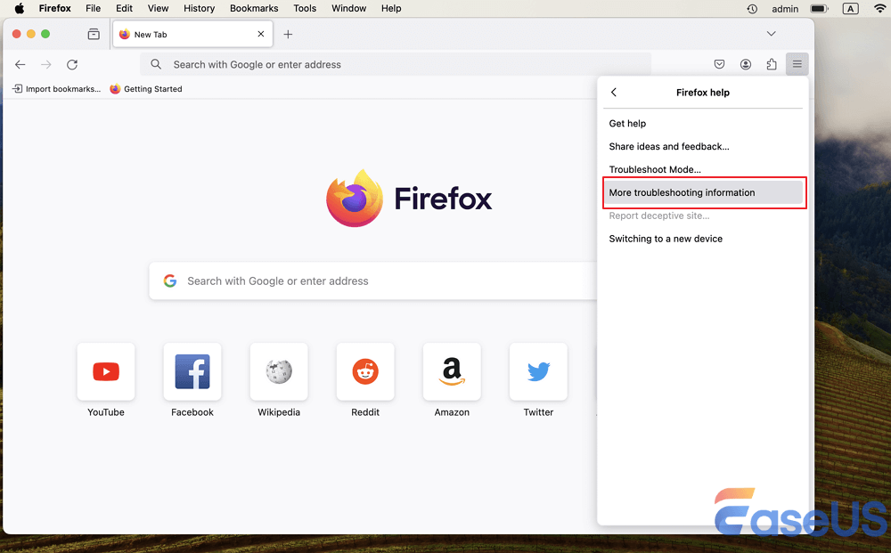Viewport: 891px width, 553px height.
Task: Save the current page to Pocket
Action: tap(719, 64)
